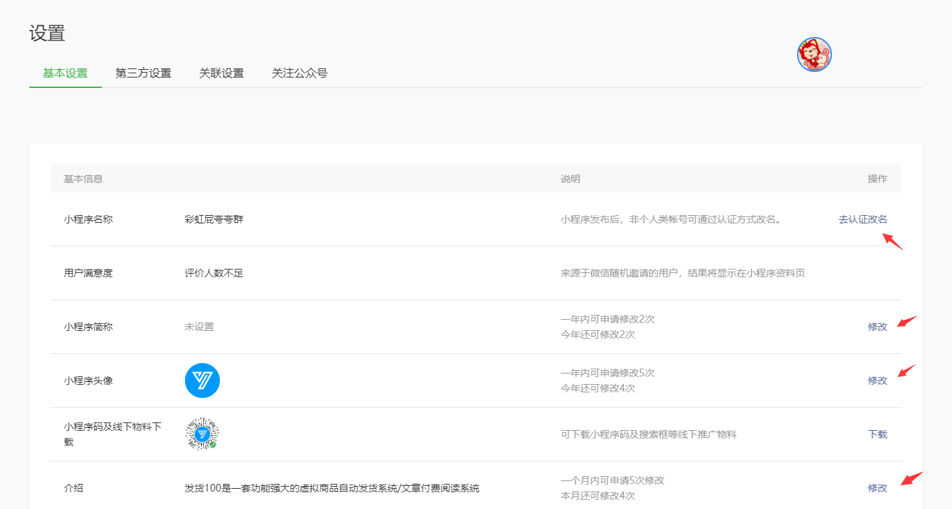
Task: Click the mini program name 彩虹屁夸夸群
Action: [x=214, y=219]
